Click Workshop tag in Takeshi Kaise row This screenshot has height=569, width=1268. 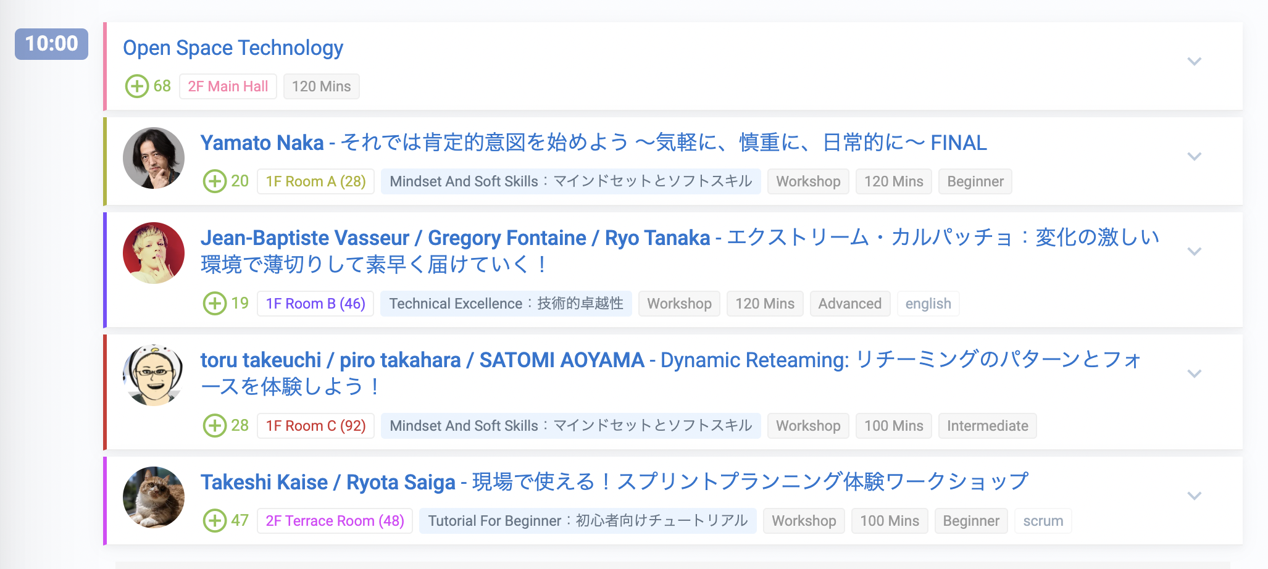[x=804, y=521]
